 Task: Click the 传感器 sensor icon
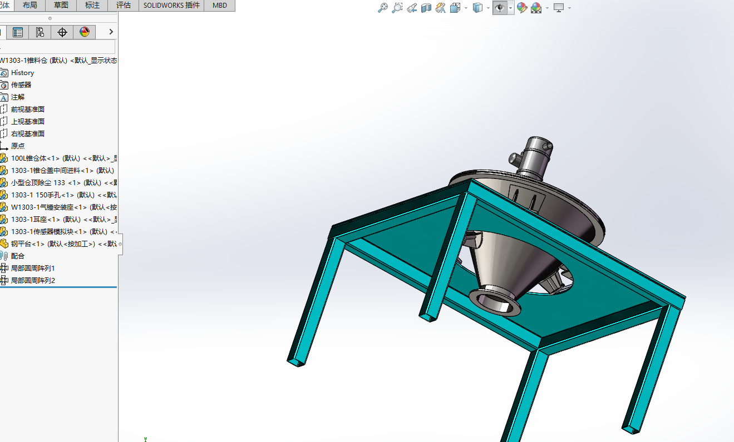3,85
